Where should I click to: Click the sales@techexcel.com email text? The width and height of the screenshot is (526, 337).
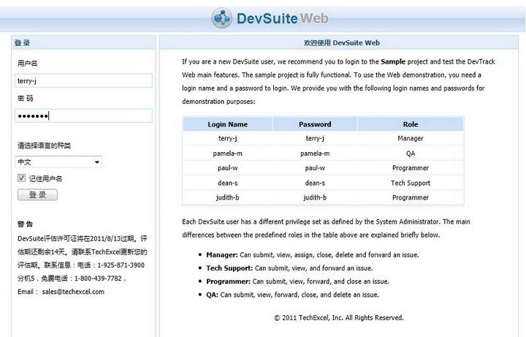(x=73, y=292)
